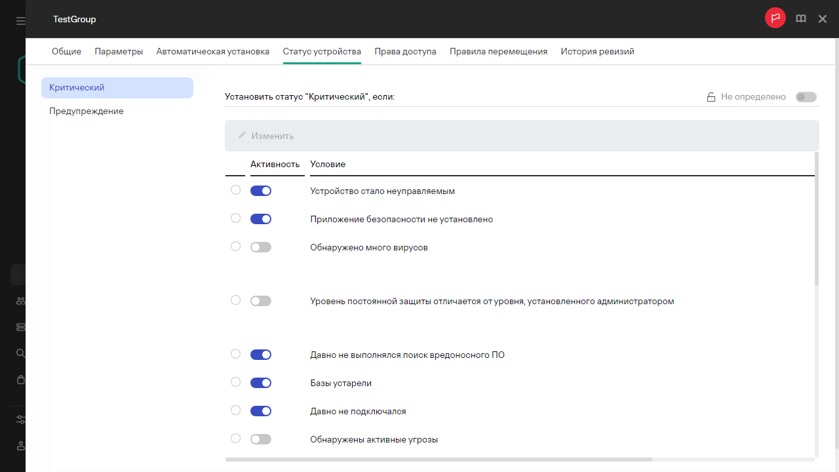Open the История ревизий tab
Screen dimensions: 839x472
pyautogui.click(x=597, y=51)
